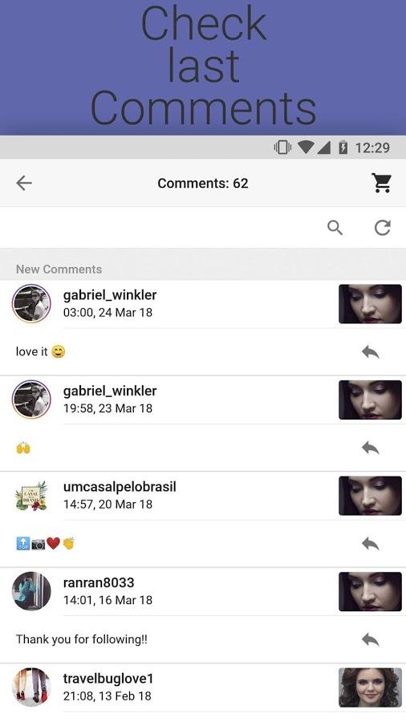This screenshot has width=406, height=722.
Task: Open the ranran8033 username link
Action: (99, 582)
